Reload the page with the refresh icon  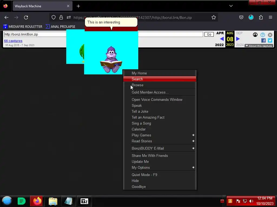point(26,18)
